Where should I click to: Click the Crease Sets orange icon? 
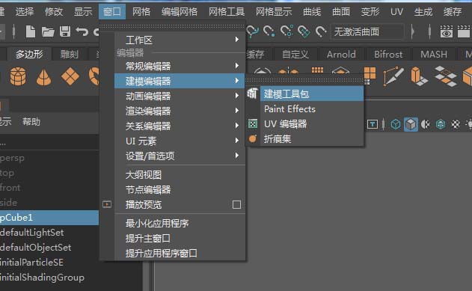click(x=253, y=138)
